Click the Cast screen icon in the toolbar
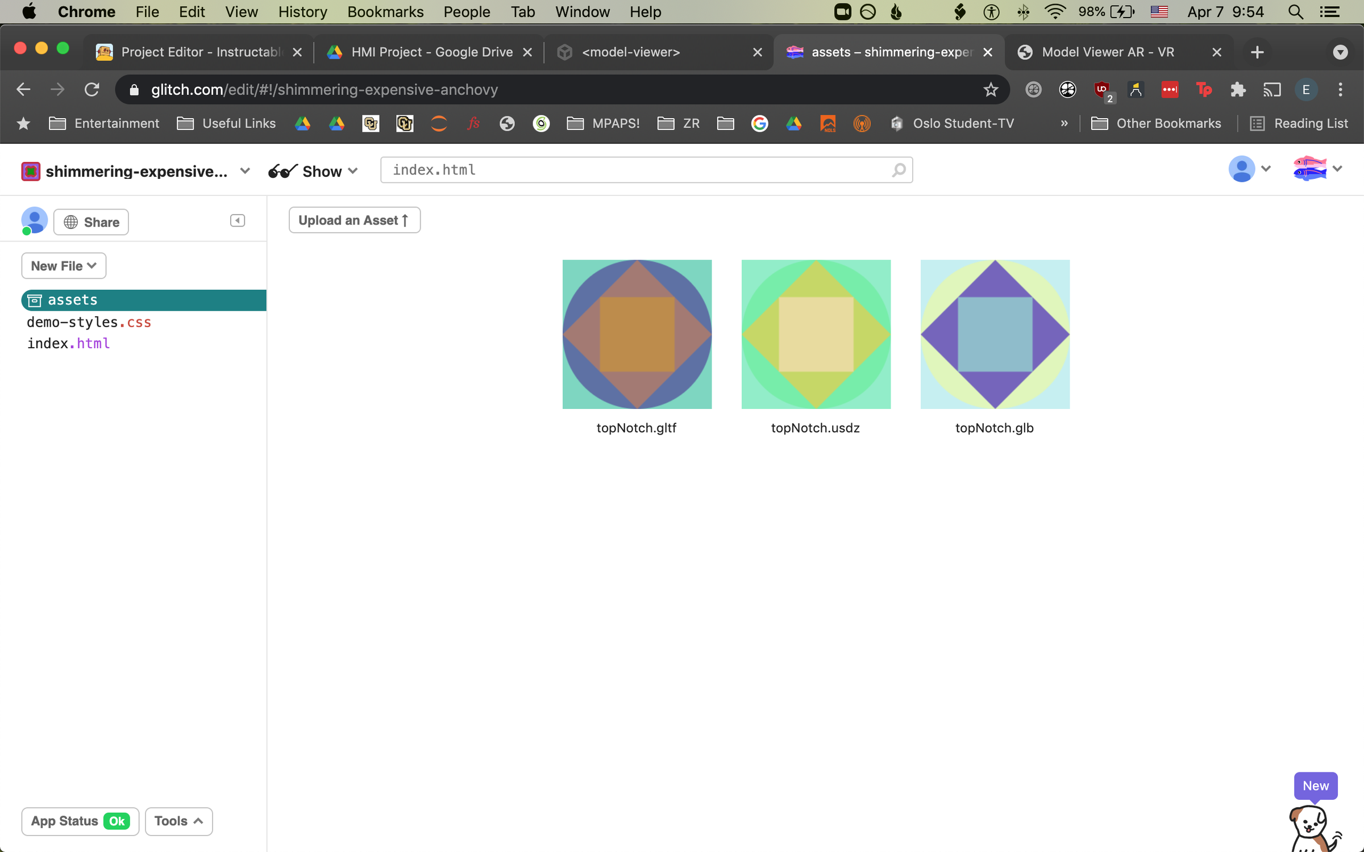The image size is (1364, 852). coord(1272,90)
